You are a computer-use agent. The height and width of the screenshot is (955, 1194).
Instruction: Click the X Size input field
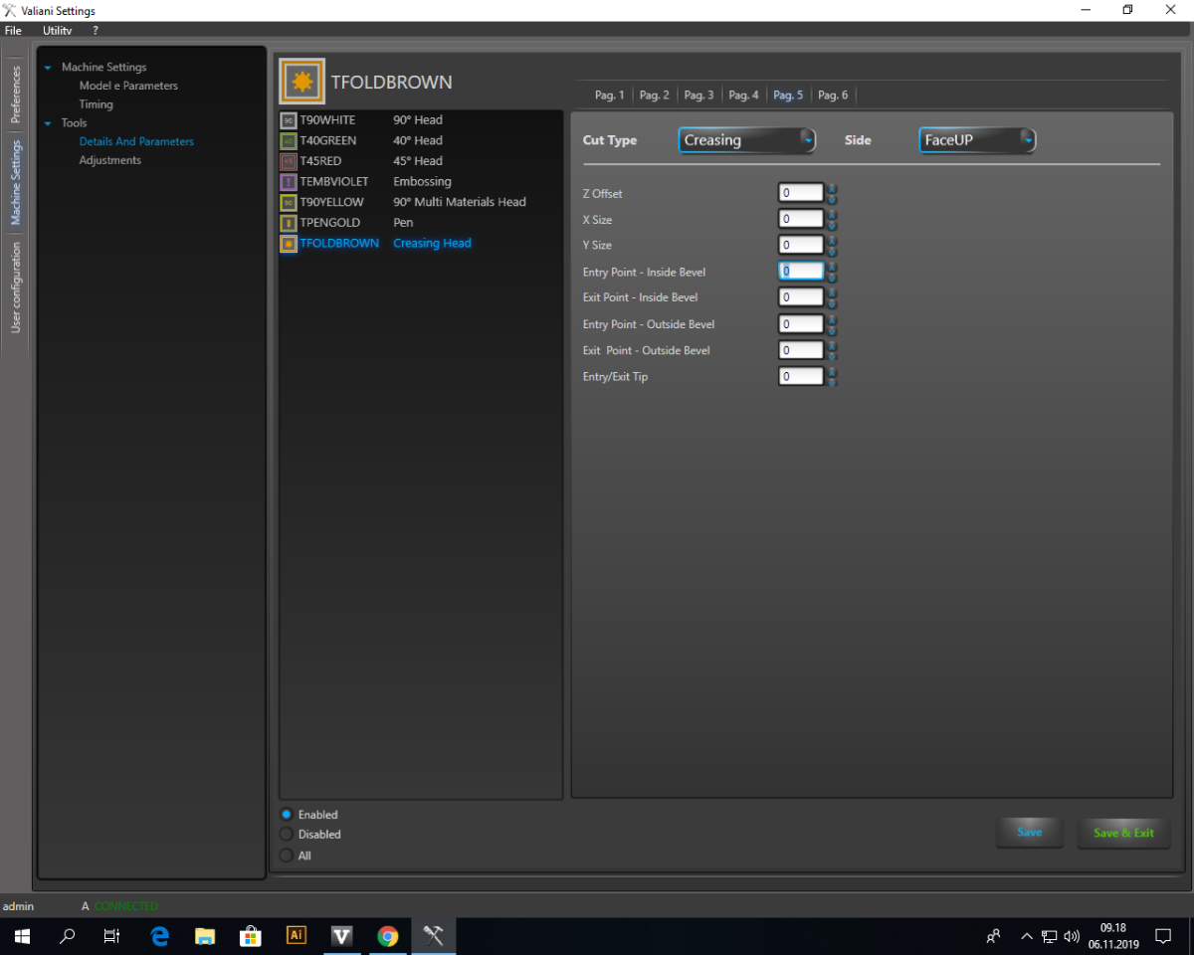[x=801, y=219]
